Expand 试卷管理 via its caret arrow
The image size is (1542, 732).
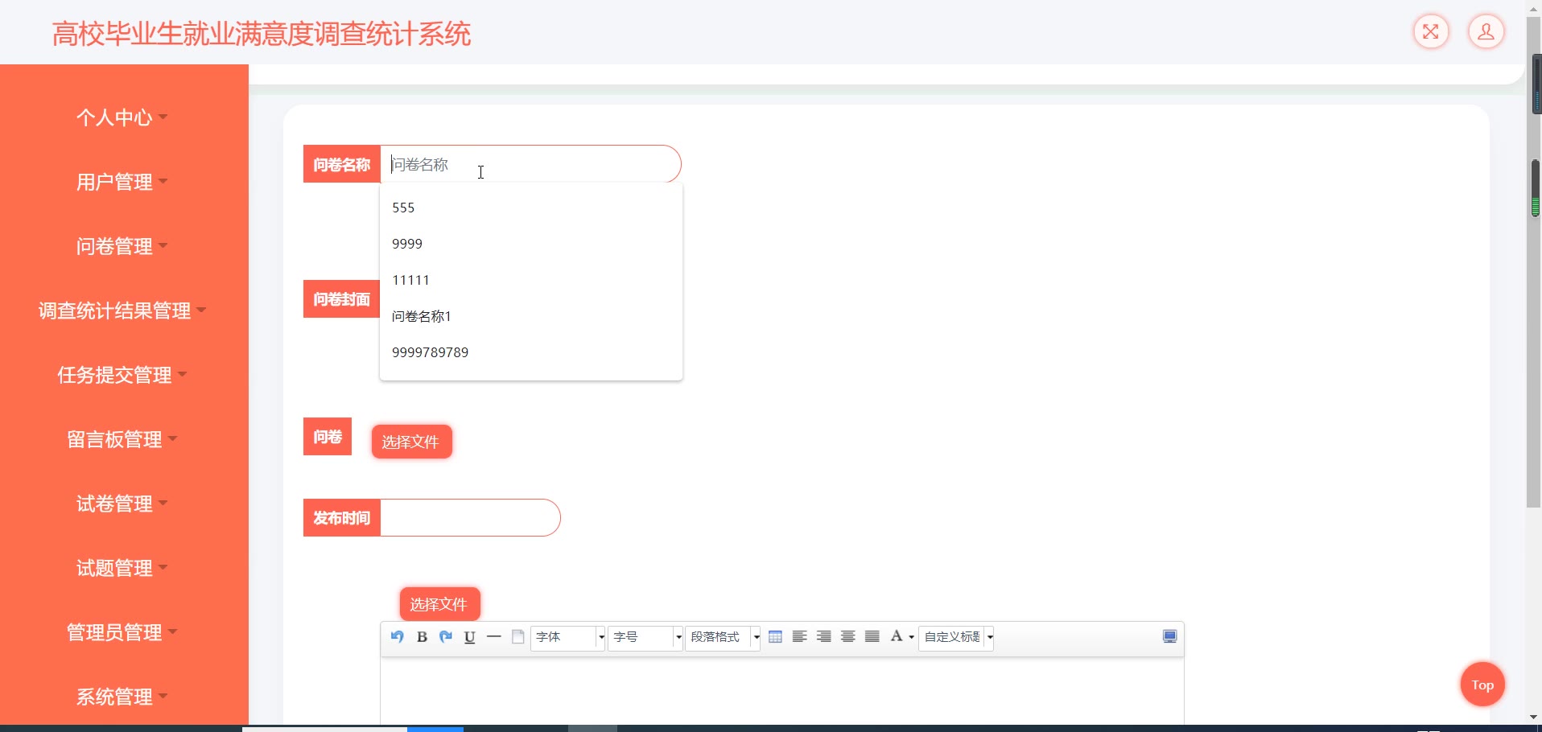click(163, 504)
